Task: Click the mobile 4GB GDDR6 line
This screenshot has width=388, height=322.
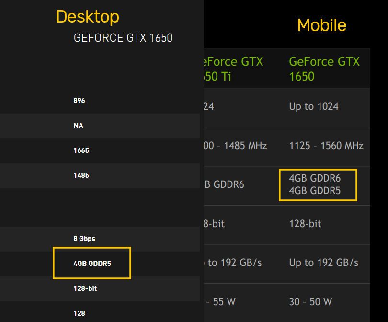Action: pos(315,178)
